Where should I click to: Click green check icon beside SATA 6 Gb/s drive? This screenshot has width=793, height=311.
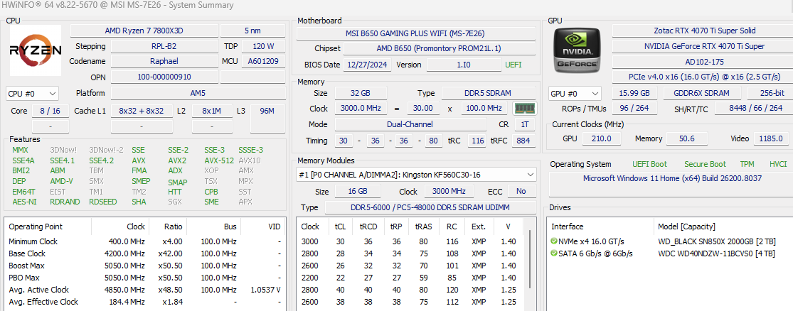[554, 253]
